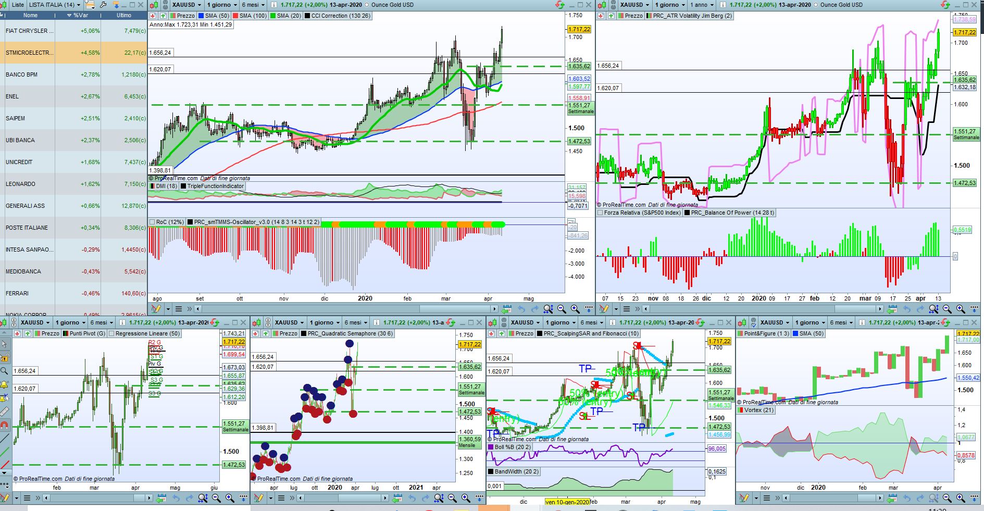Screen dimensions: 984x511
Task: Zoom in on the Point&Figure chart
Action: (x=960, y=498)
